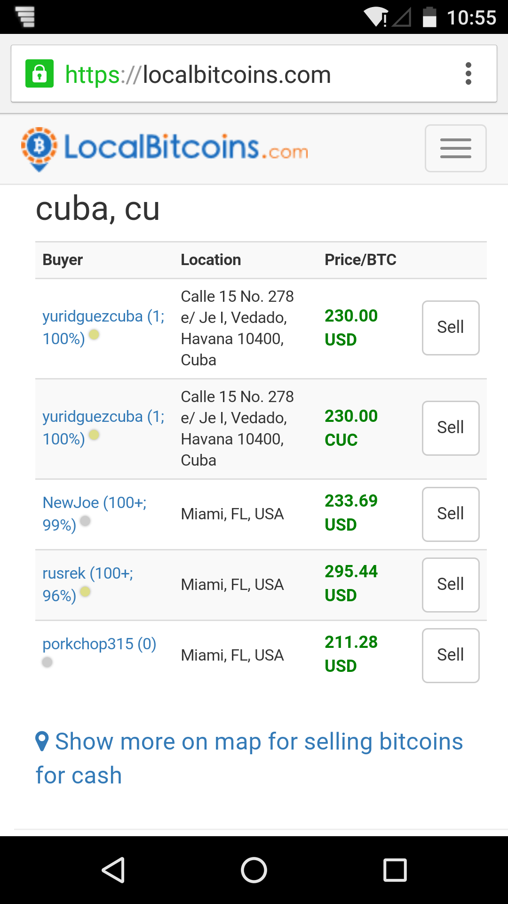Tap Sell on porkchop315's offer
This screenshot has height=904, width=508.
click(x=451, y=655)
